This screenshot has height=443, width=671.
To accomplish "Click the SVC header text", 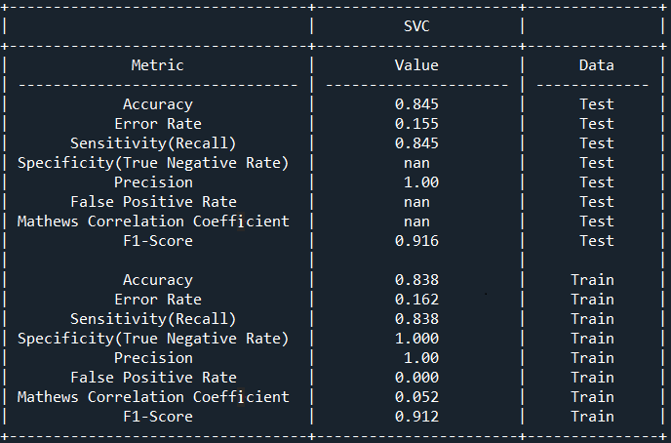I will (416, 26).
